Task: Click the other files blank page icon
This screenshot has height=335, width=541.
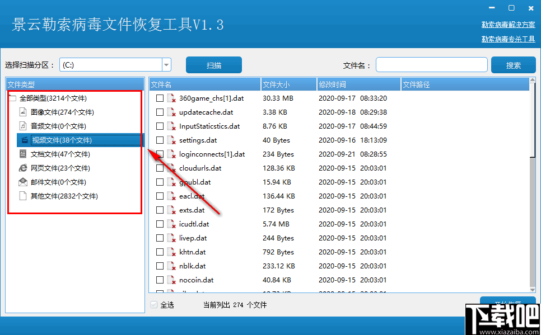Action: (x=23, y=196)
